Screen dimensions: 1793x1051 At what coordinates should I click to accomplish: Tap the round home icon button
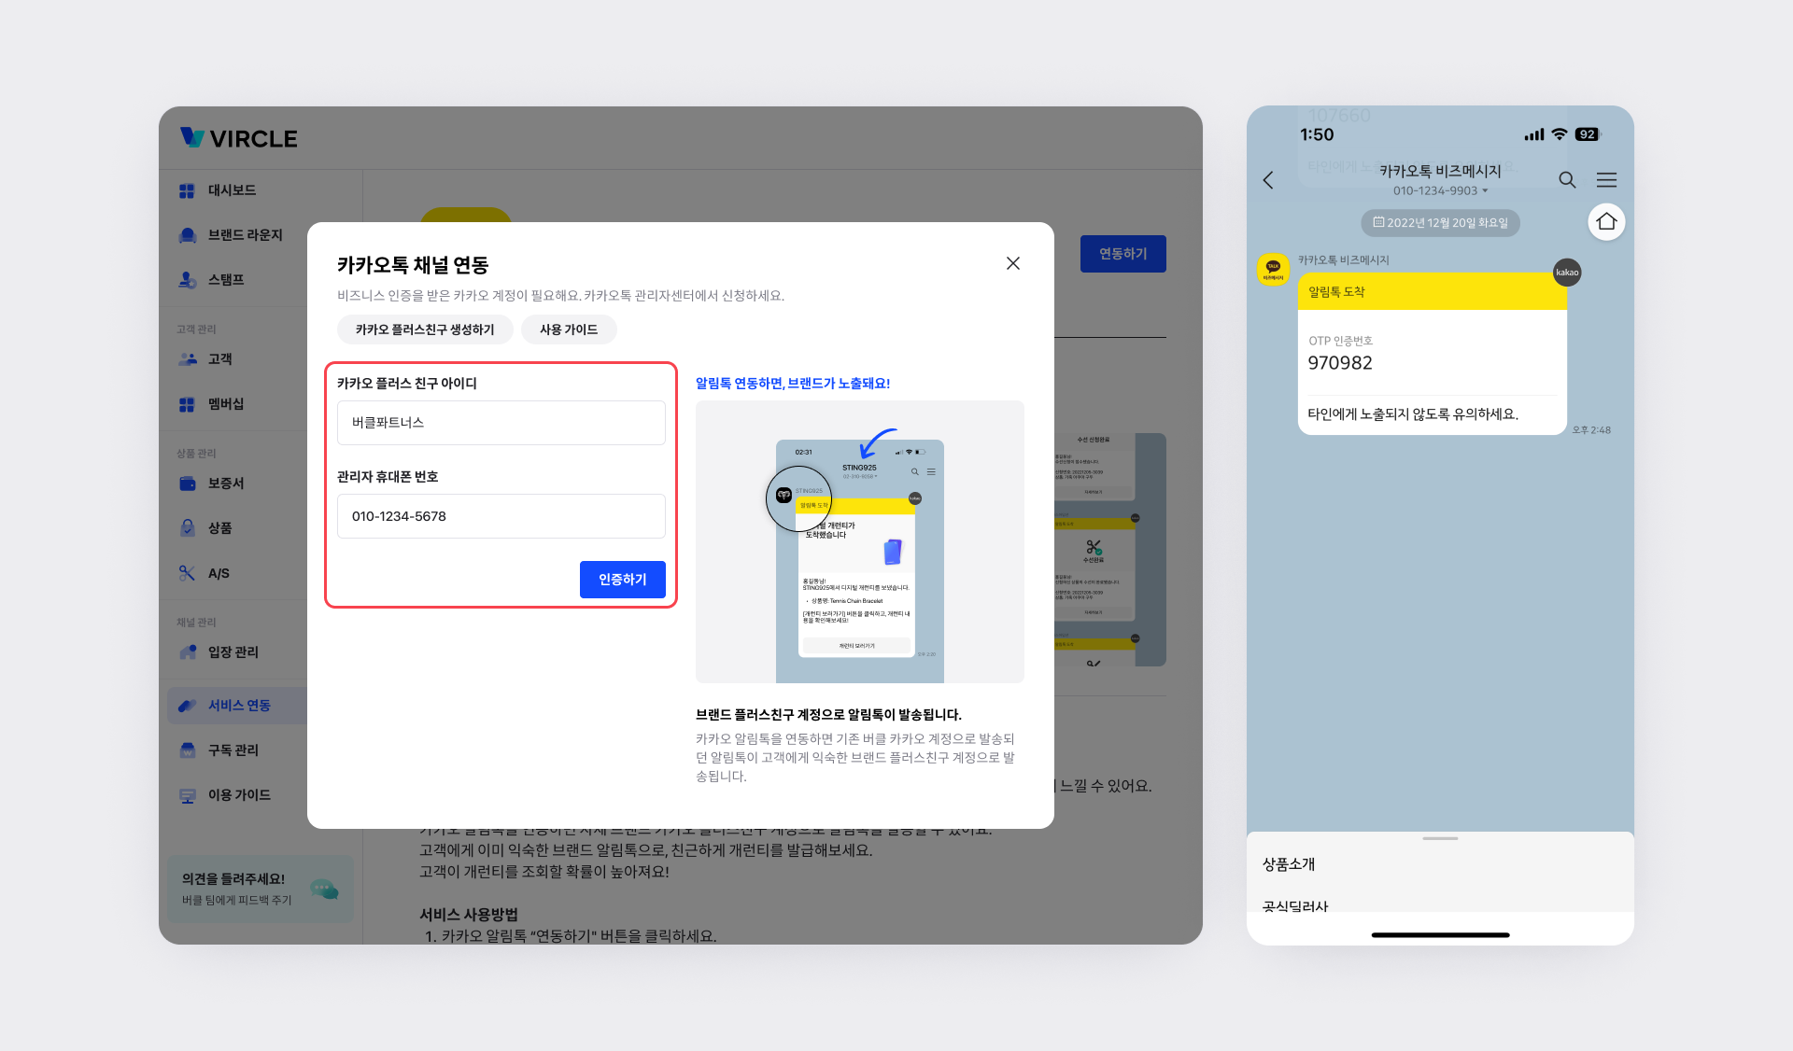coord(1606,222)
